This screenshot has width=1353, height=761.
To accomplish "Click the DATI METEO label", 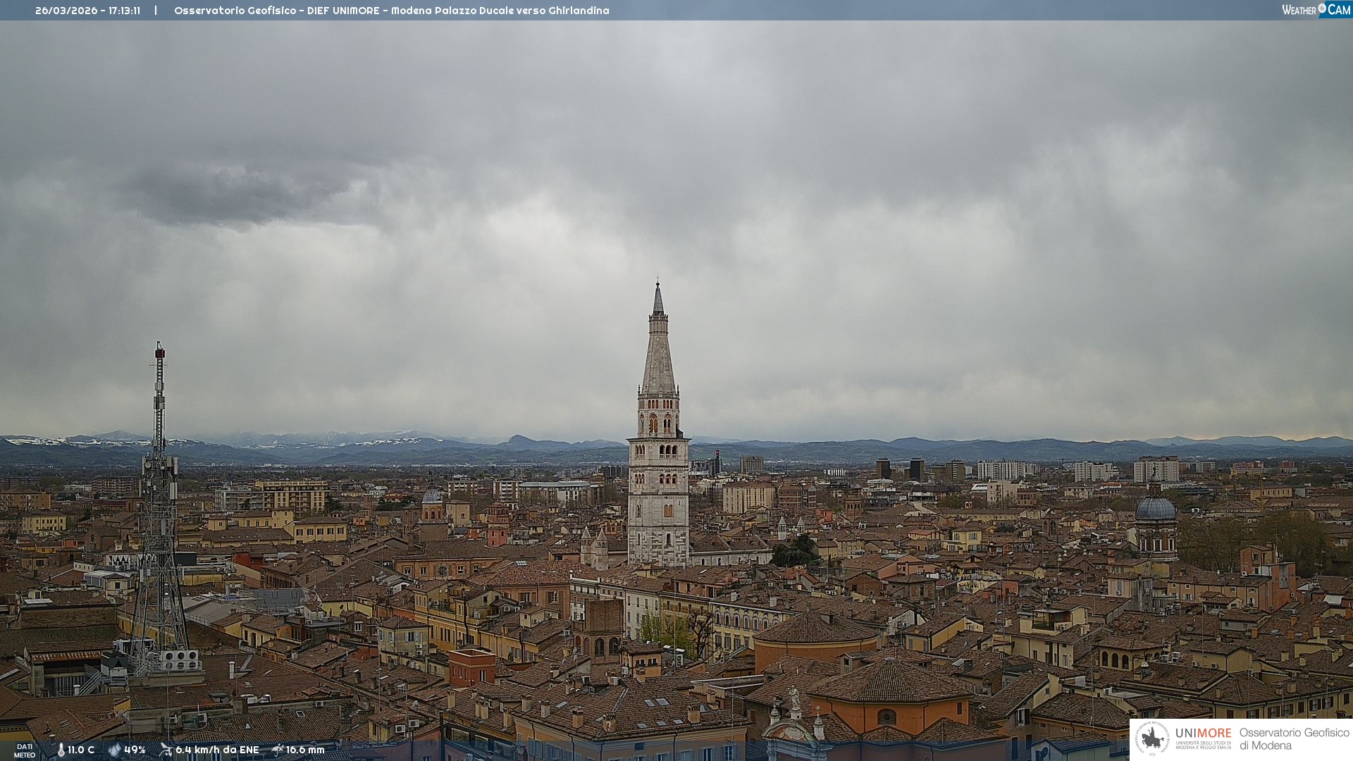I will pyautogui.click(x=25, y=750).
